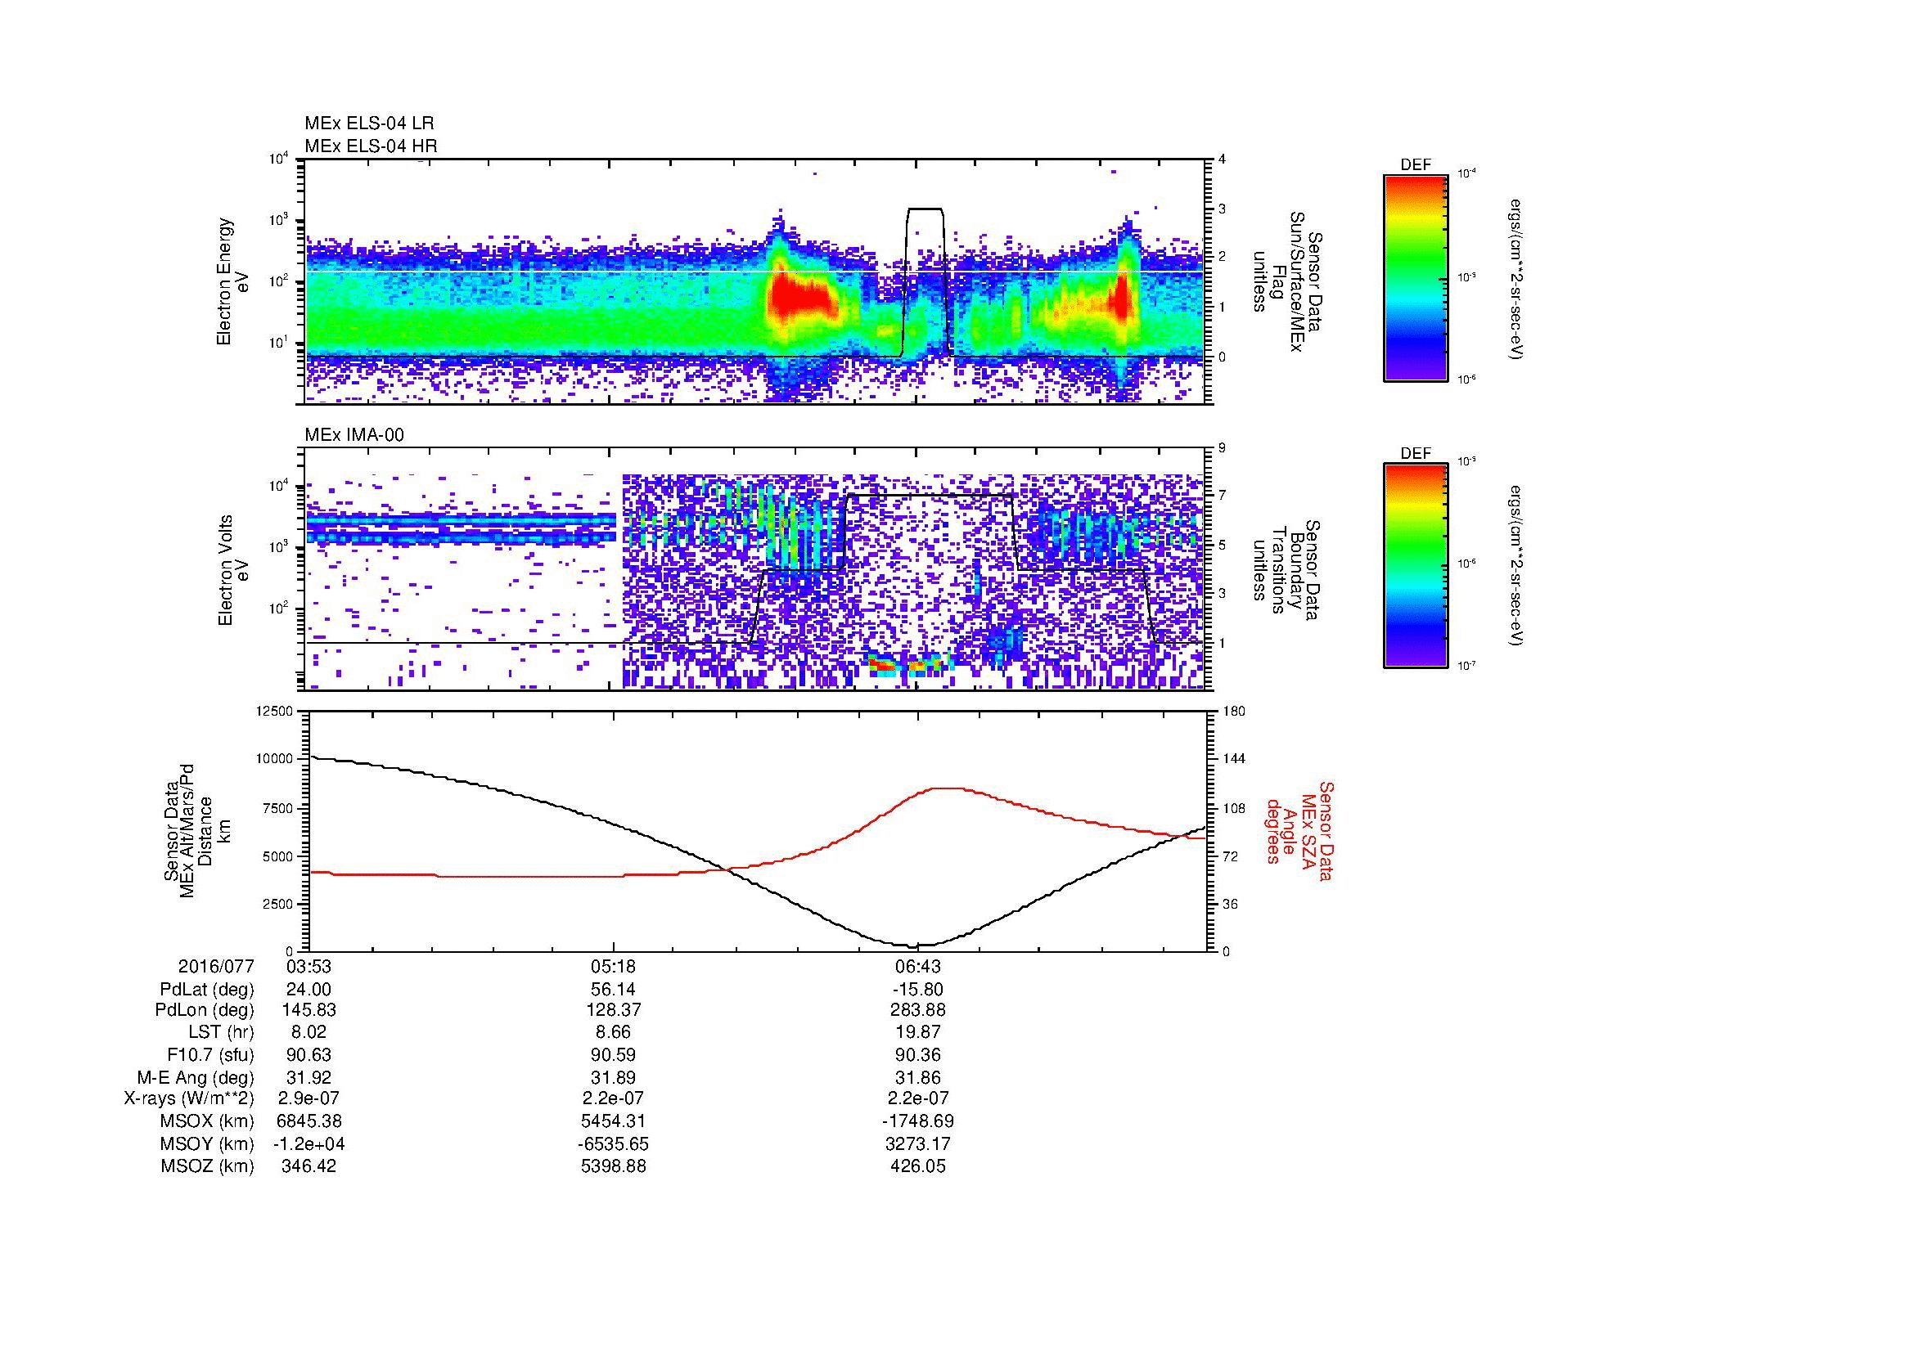Click the LST value 19.87

918,1032
